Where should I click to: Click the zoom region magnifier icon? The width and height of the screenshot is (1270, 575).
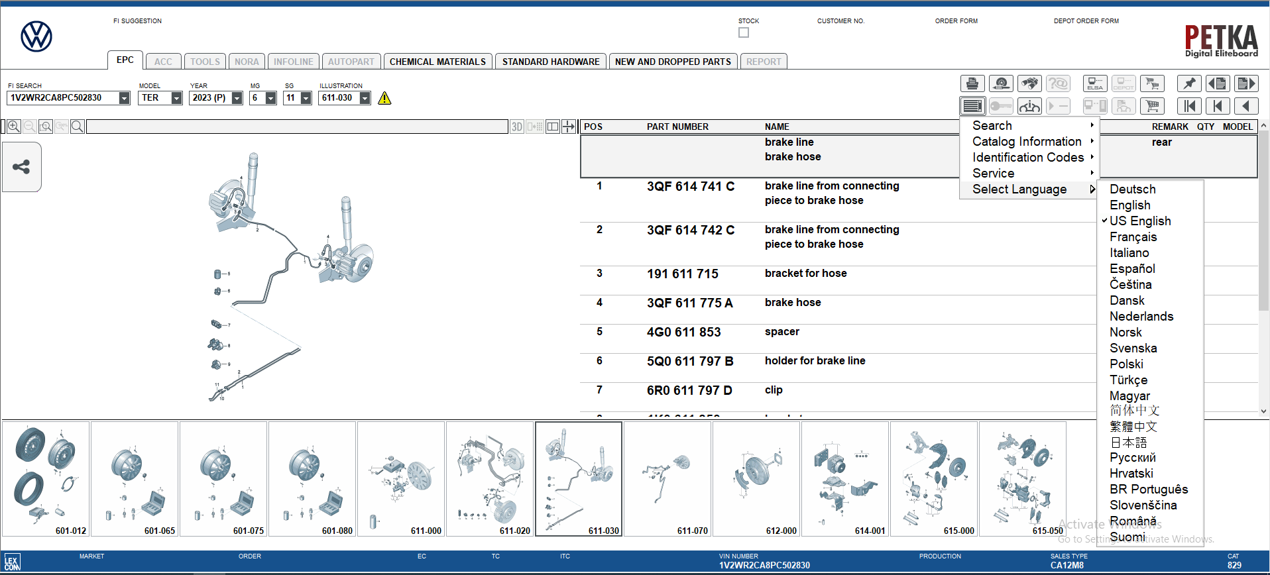pyautogui.click(x=46, y=127)
